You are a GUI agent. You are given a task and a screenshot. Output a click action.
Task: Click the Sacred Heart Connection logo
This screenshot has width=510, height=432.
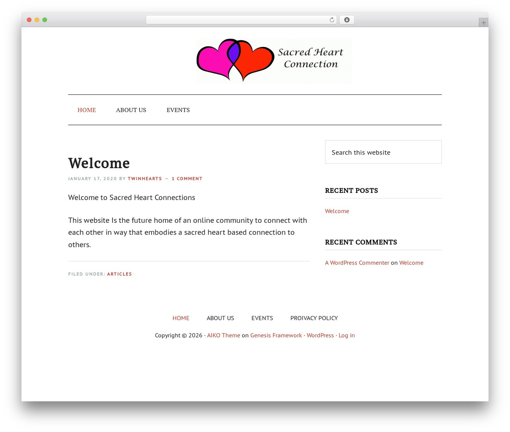pos(274,61)
